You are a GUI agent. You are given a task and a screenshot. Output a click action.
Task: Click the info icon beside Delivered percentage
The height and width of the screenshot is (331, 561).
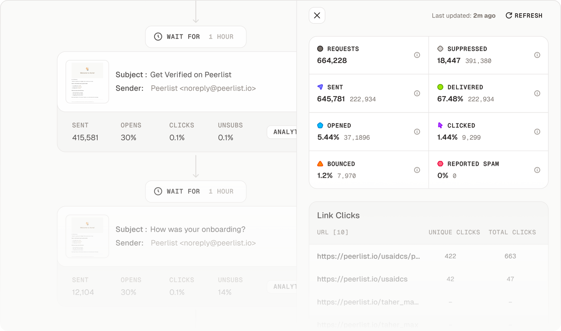coord(537,93)
